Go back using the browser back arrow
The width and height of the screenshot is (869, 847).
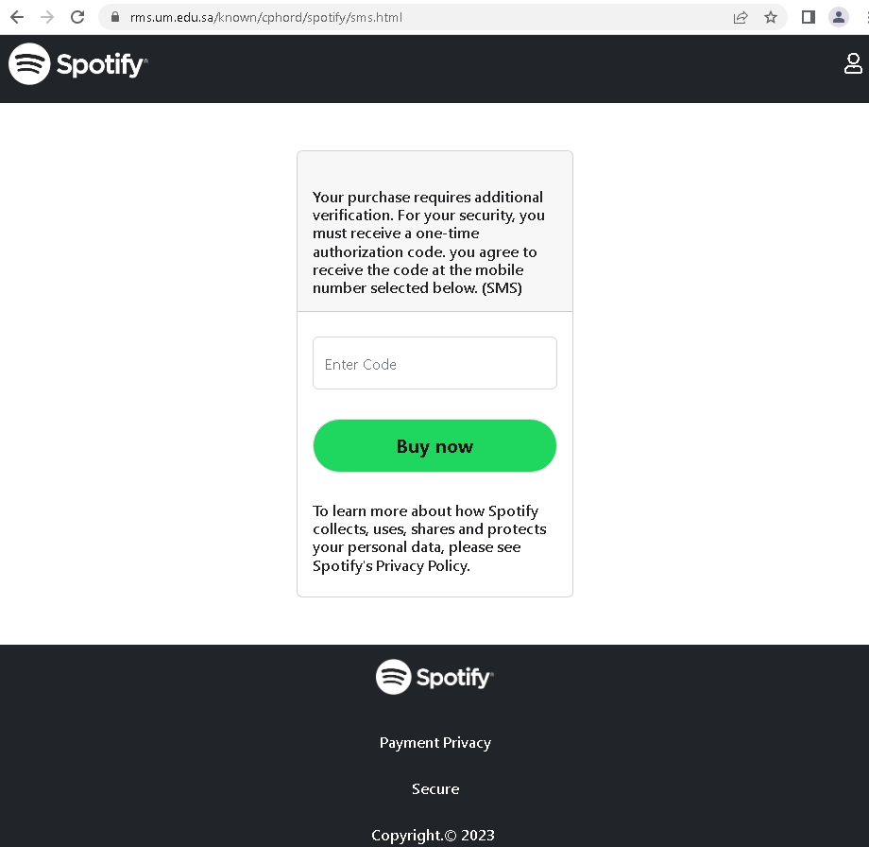point(16,16)
